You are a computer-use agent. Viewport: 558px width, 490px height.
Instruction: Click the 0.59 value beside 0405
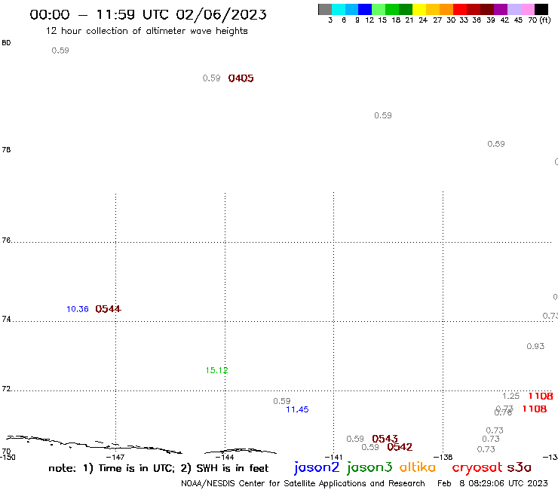pos(211,78)
